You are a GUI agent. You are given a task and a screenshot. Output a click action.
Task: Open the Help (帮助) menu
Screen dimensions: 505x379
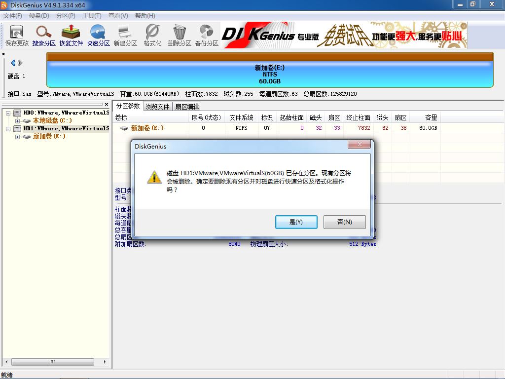click(x=145, y=15)
